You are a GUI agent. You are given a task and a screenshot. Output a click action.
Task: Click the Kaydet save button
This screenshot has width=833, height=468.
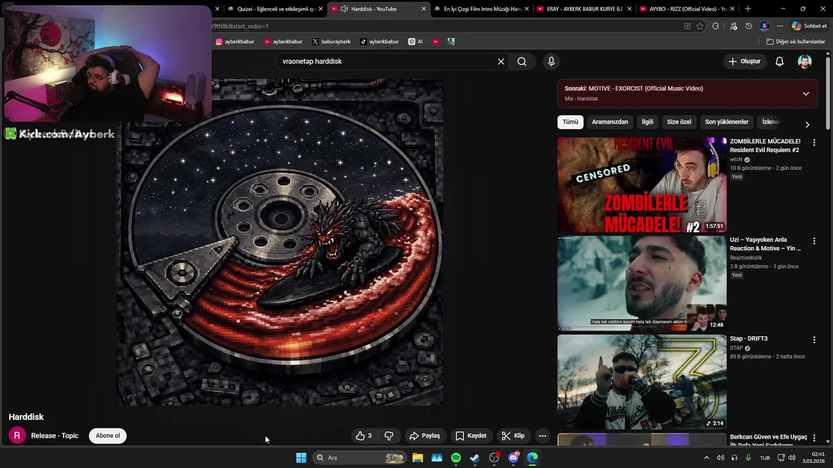[471, 435]
